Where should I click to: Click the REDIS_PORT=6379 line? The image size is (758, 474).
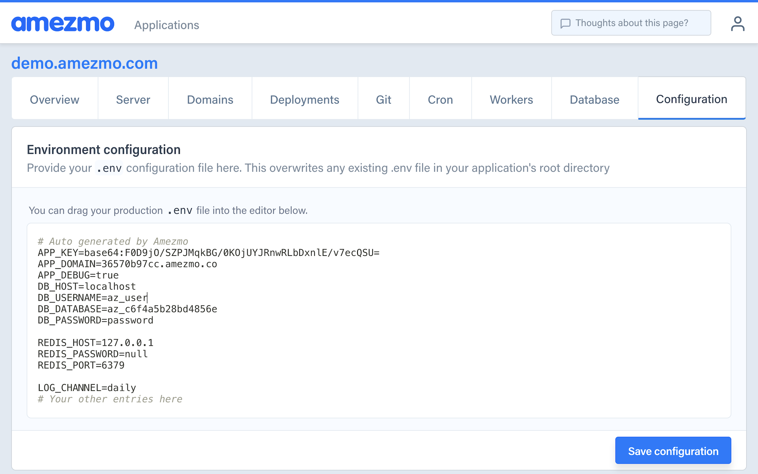click(x=81, y=365)
